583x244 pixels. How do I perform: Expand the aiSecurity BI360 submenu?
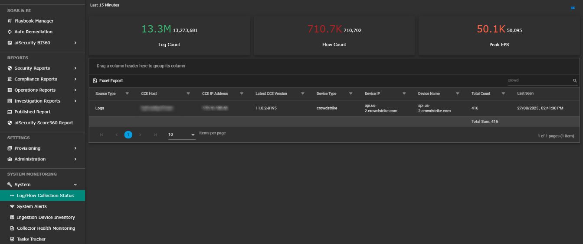[x=75, y=43]
